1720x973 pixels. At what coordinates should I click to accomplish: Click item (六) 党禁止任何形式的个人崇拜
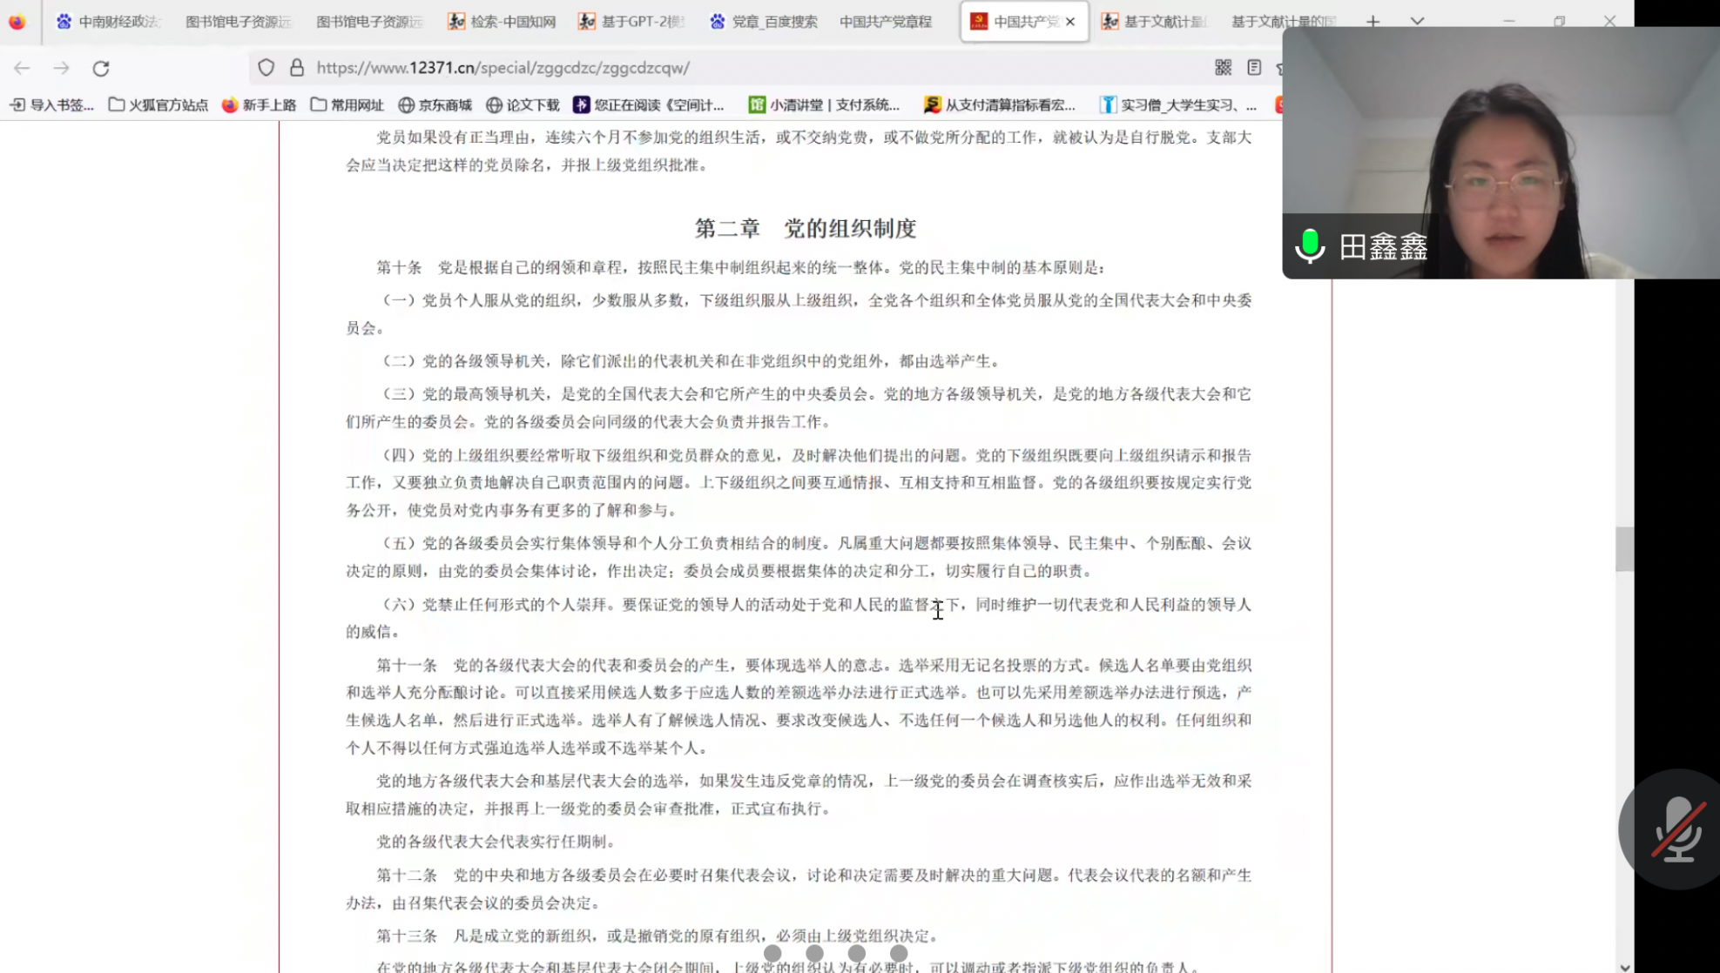tap(799, 618)
